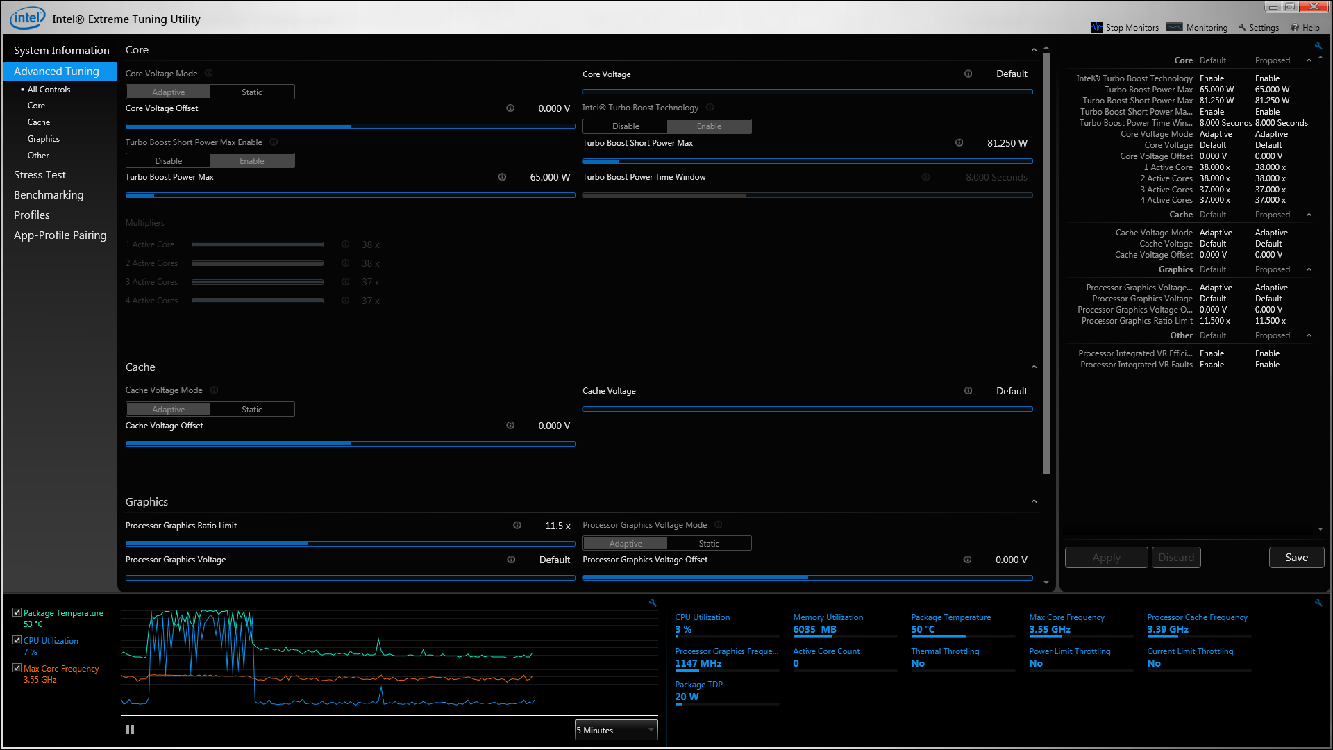
Task: Set Processor Graphics Voltage Mode to Static
Action: (709, 544)
